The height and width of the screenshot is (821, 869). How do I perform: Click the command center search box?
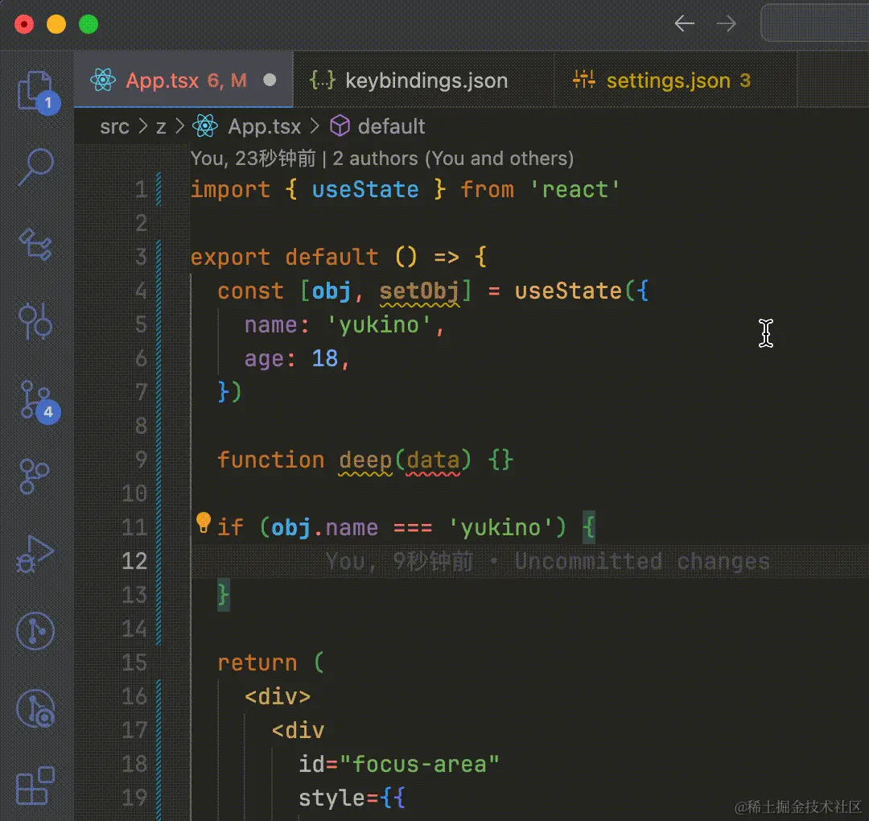point(814,23)
